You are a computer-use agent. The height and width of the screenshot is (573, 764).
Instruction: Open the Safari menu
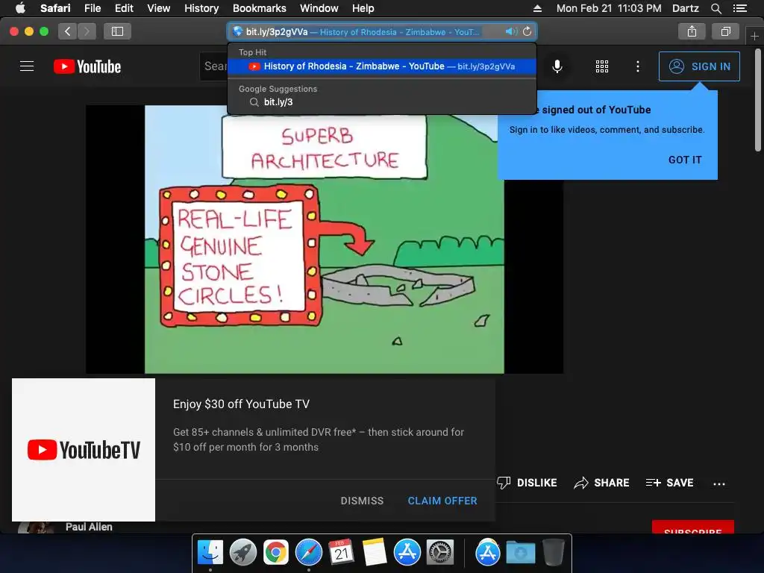55,8
